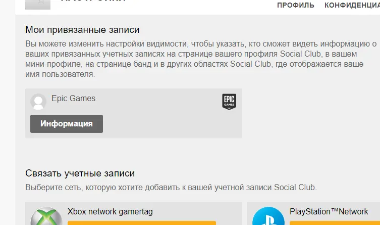Click the 'Xbox network gamertag' label
The width and height of the screenshot is (380, 225).
point(110,211)
